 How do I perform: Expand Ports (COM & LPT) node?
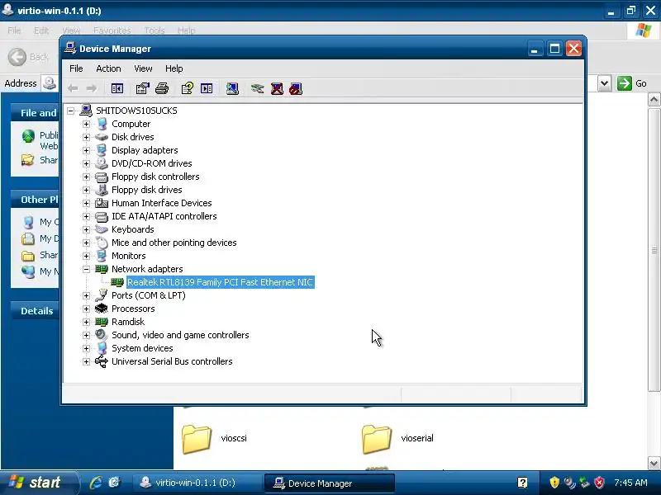[86, 295]
